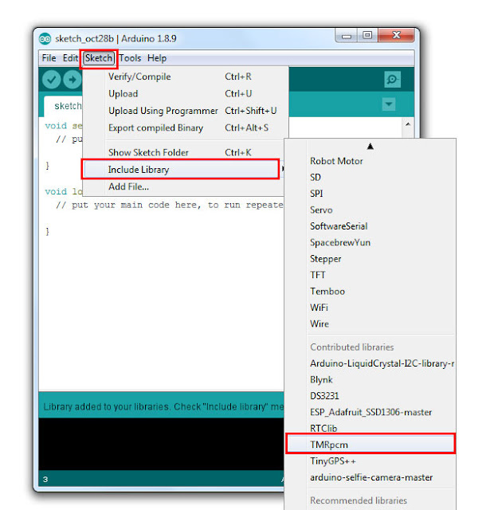490x510 pixels.
Task: Open the File menu
Action: click(49, 58)
